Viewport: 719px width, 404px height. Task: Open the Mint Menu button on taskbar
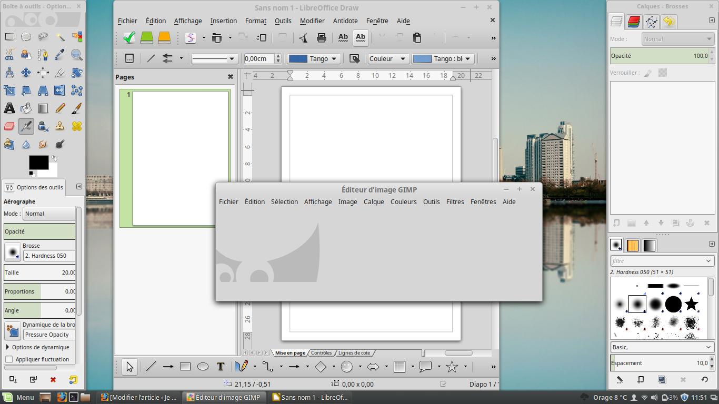(x=18, y=397)
